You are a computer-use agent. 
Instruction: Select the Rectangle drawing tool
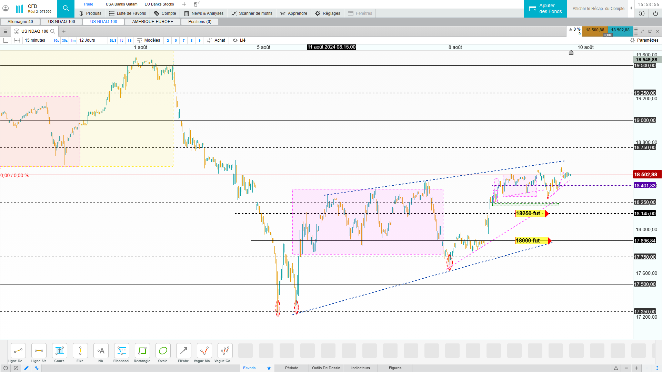142,351
